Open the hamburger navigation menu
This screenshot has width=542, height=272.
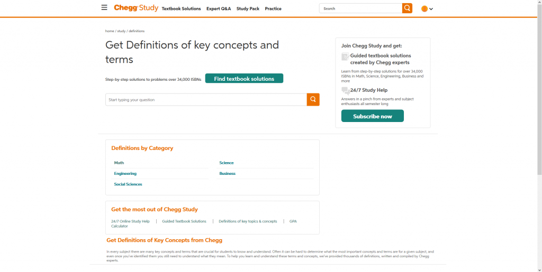(x=104, y=8)
